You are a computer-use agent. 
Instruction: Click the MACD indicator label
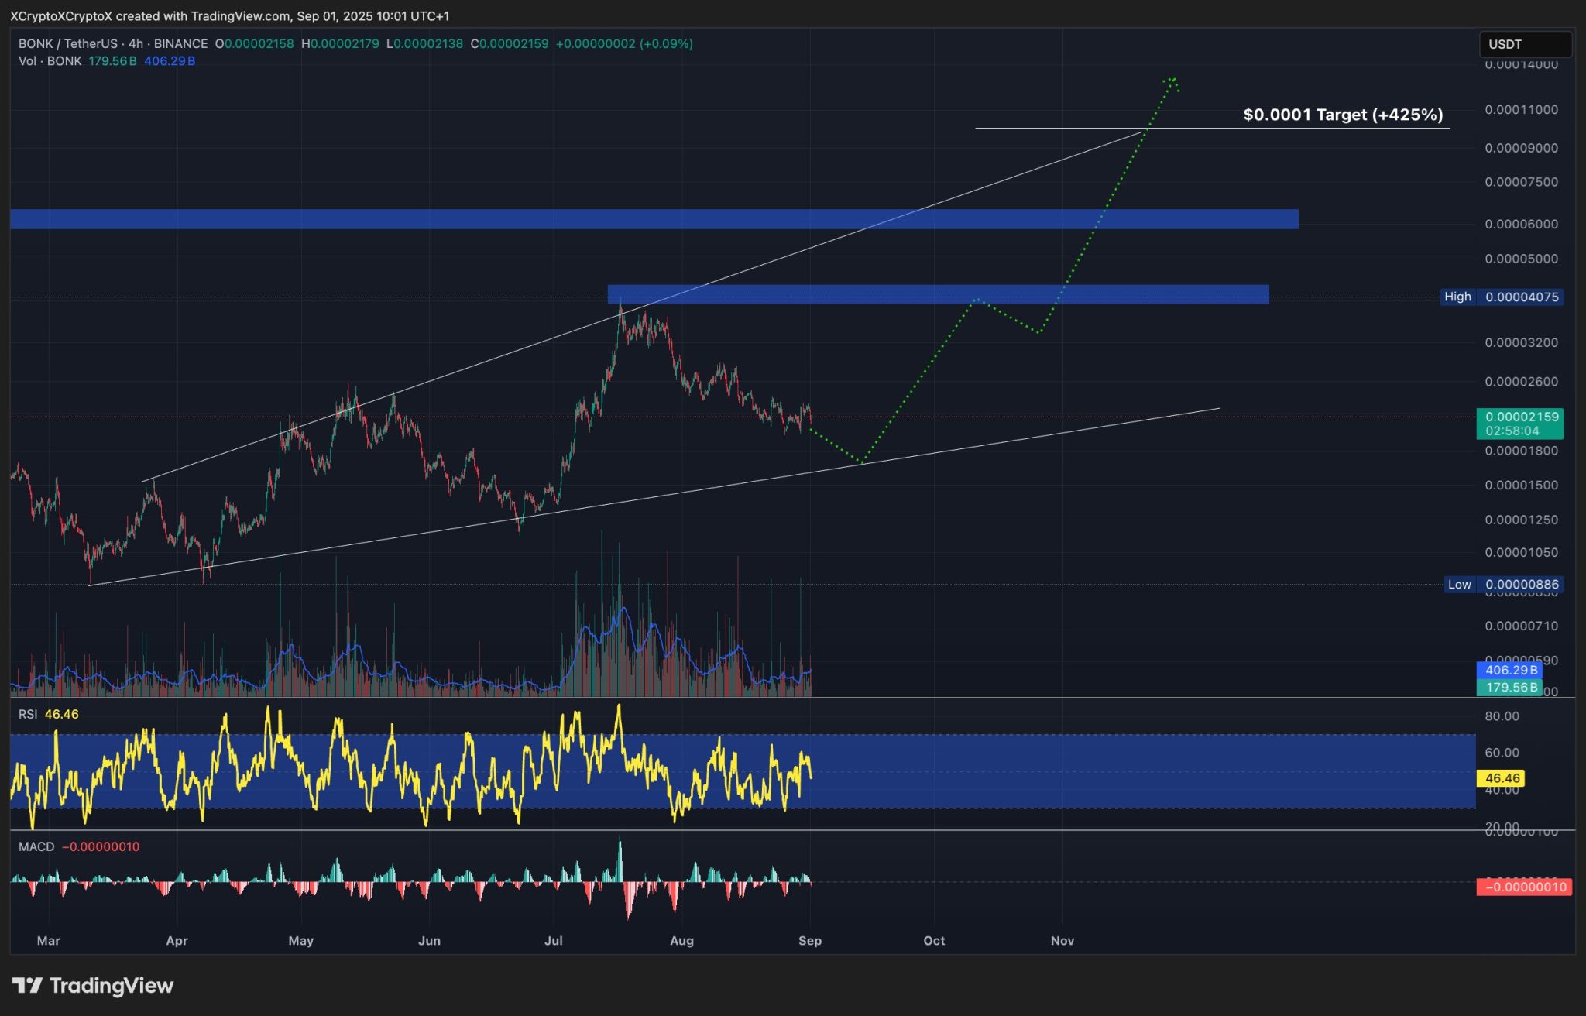click(36, 846)
